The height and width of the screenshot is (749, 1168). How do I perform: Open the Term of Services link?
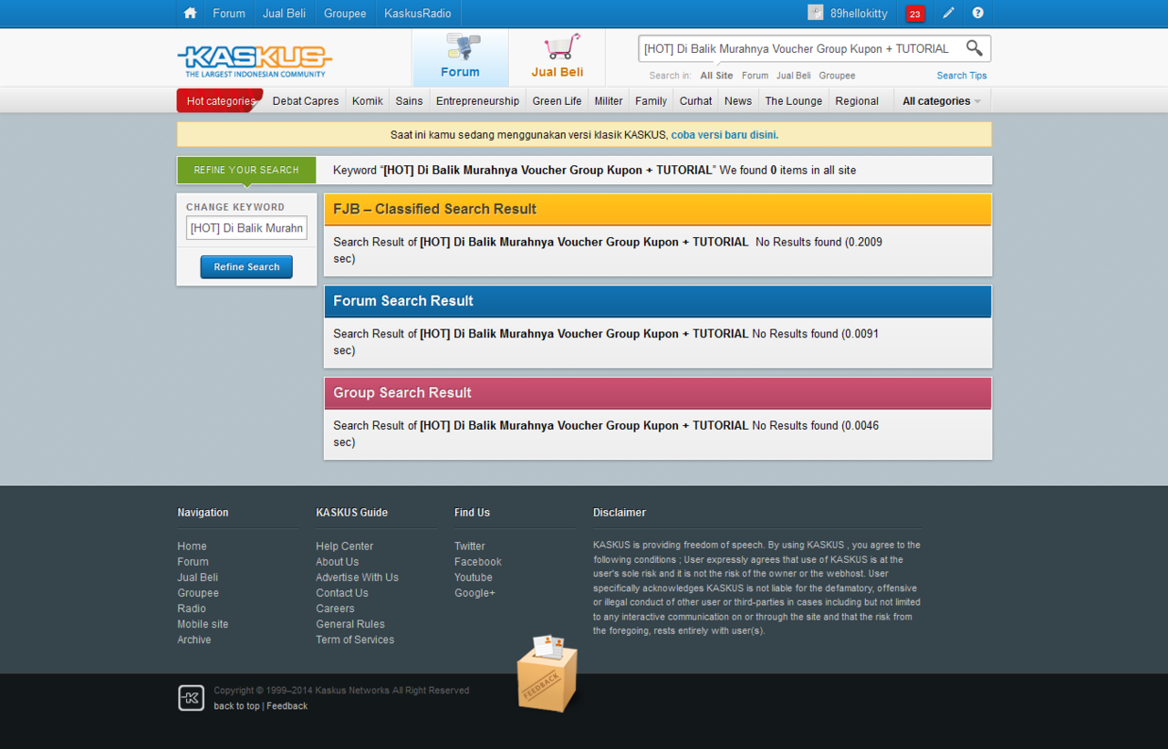coord(355,640)
